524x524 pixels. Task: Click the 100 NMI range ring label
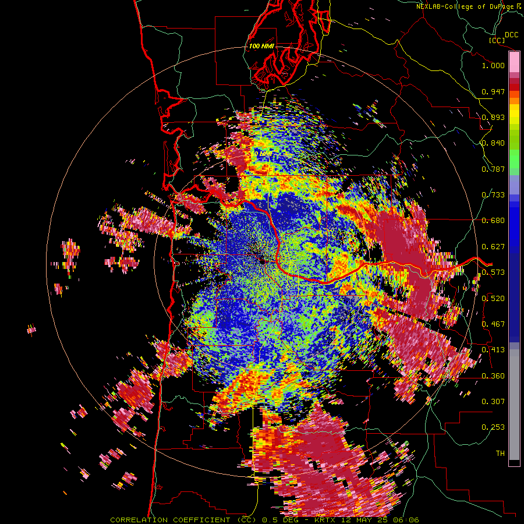[261, 46]
